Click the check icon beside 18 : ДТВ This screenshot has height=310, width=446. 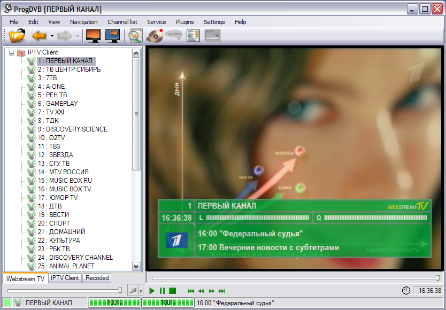[x=32, y=206]
